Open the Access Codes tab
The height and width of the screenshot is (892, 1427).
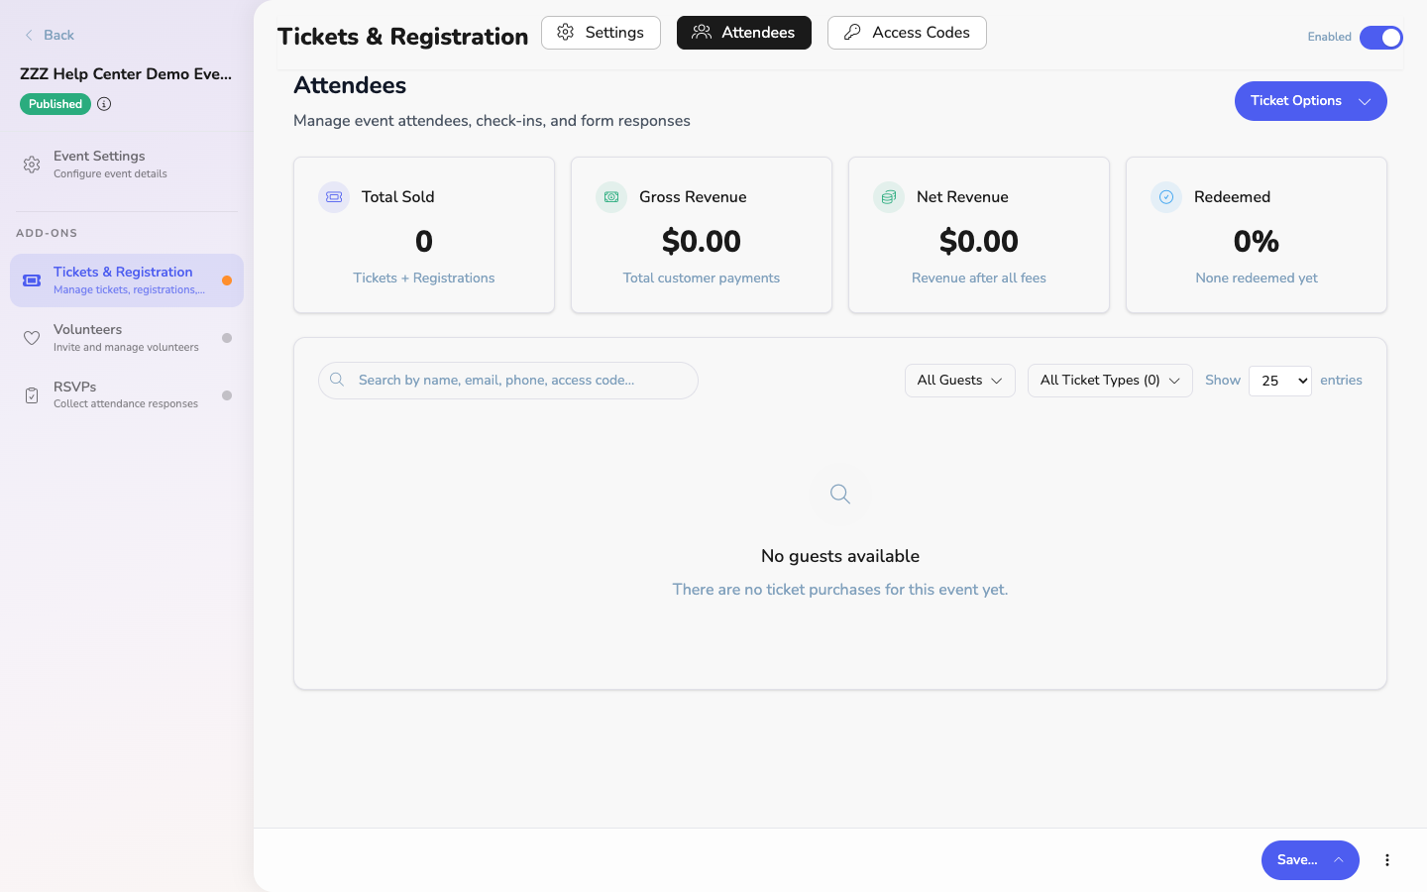[907, 33]
